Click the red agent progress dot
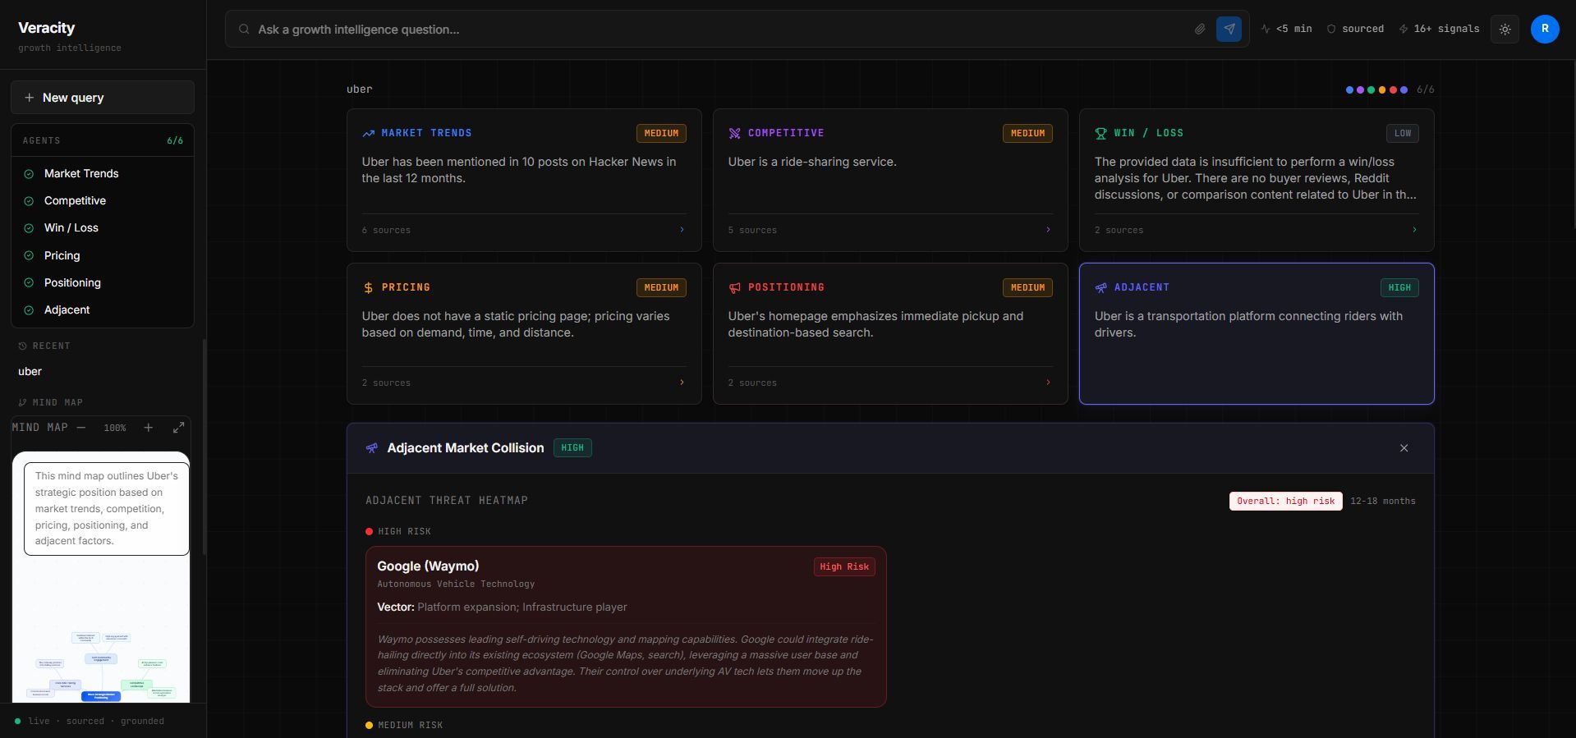The width and height of the screenshot is (1576, 738). [1393, 89]
